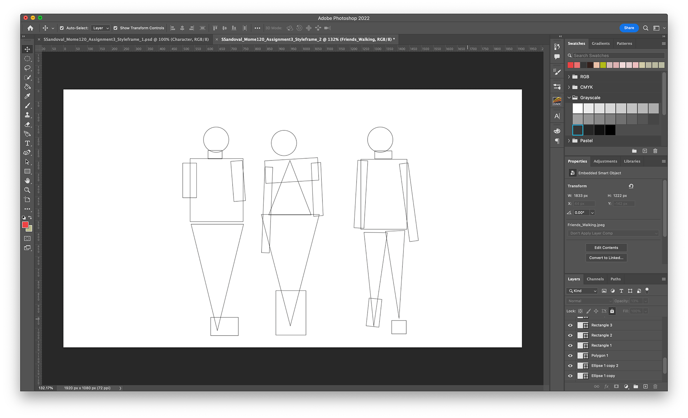Click the red foreground color swatch
The width and height of the screenshot is (688, 418).
[25, 225]
